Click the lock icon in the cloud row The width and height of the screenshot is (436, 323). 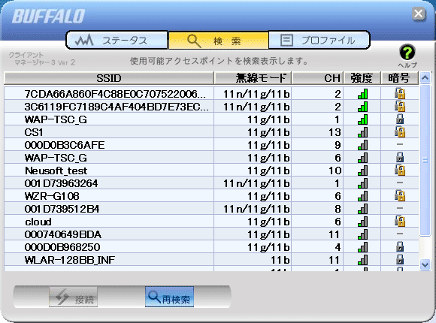[400, 222]
